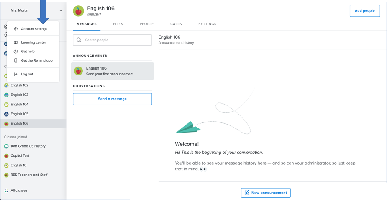
Task: Click the question mark Get help icon
Action: [16, 52]
